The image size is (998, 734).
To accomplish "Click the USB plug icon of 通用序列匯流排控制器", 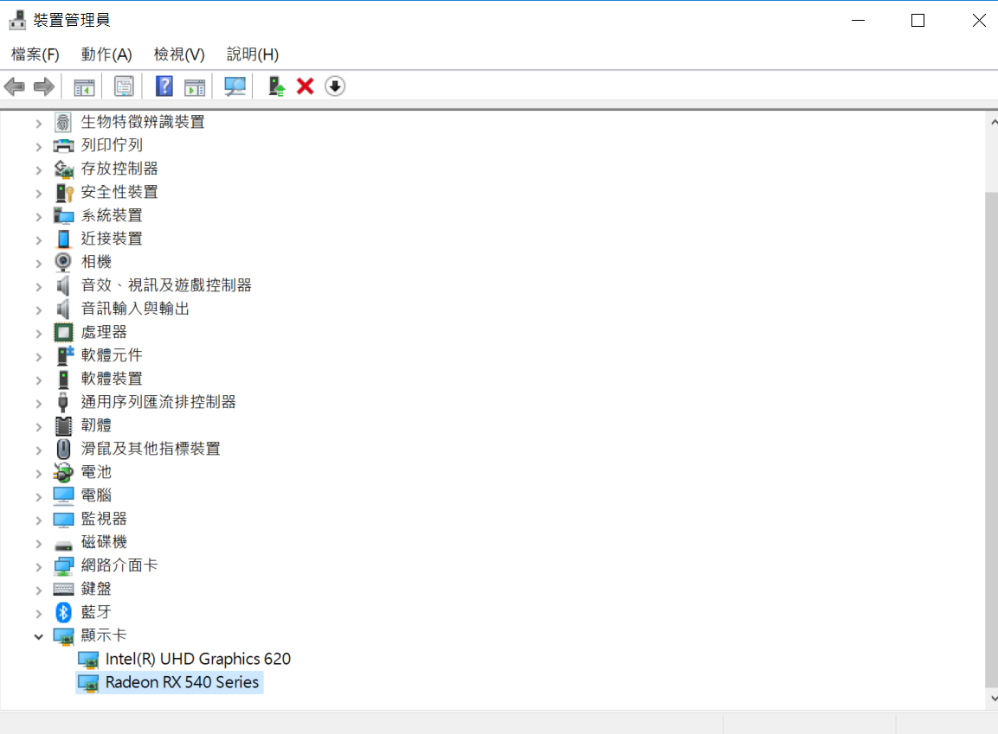I will coord(63,402).
